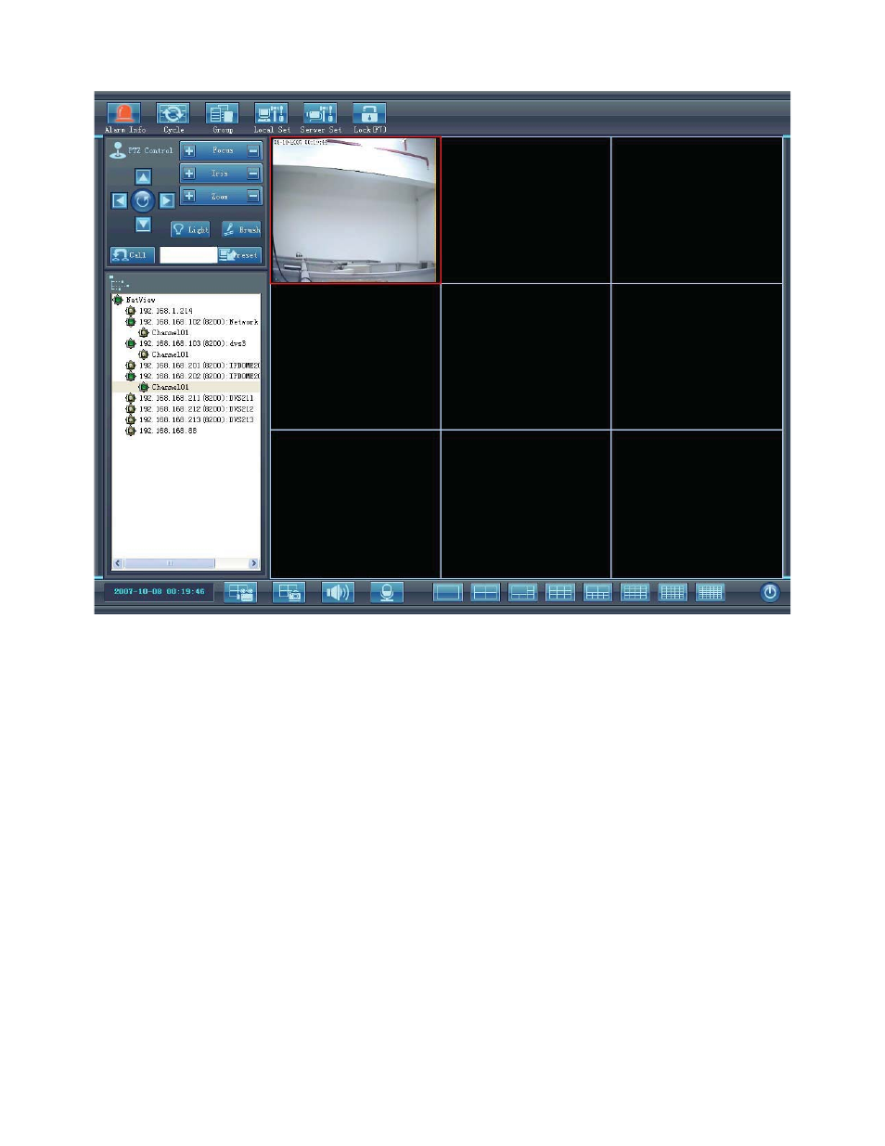
Task: Switch to the third layout icon
Action: coord(523,592)
